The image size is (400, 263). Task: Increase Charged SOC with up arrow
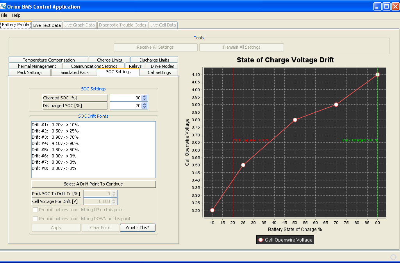[x=145, y=96]
